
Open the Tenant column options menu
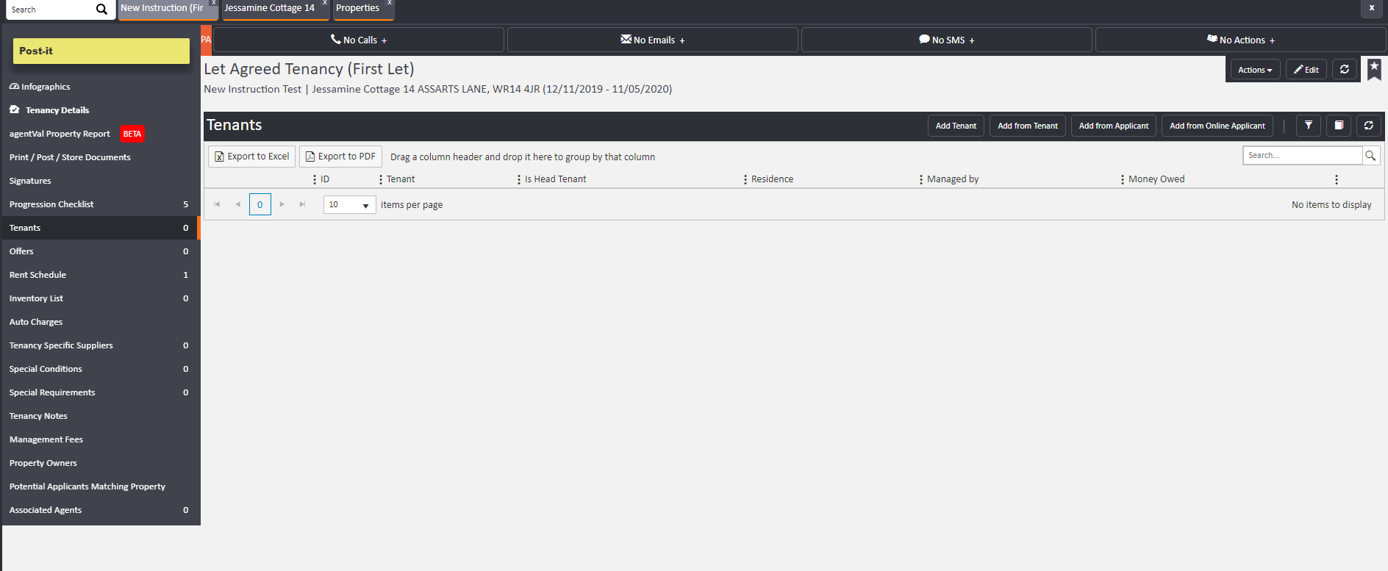381,179
